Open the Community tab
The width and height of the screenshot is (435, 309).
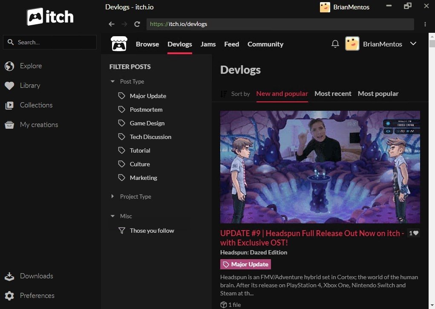tap(265, 44)
